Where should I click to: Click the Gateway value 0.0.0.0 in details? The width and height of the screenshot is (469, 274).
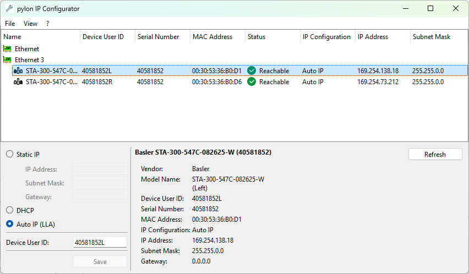[x=201, y=261]
